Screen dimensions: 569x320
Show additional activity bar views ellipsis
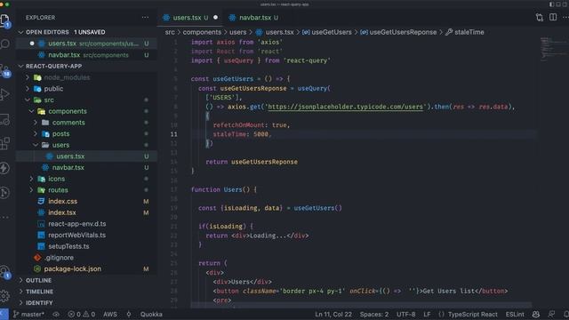point(5,217)
